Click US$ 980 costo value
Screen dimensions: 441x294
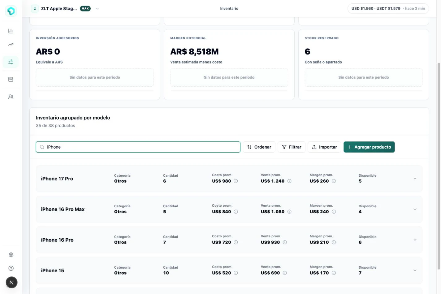click(222, 181)
